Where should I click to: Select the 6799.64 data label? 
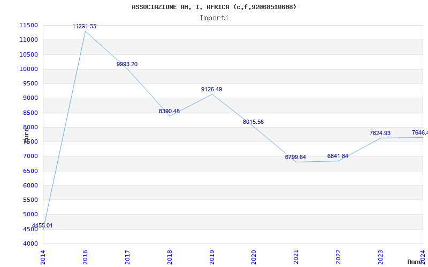point(295,157)
